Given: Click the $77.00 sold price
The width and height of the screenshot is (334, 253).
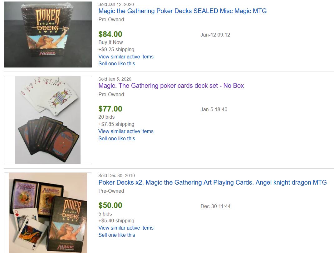Looking at the screenshot, I should (x=110, y=109).
